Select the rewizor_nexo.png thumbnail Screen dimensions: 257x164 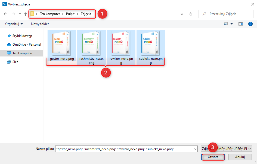point(121,43)
